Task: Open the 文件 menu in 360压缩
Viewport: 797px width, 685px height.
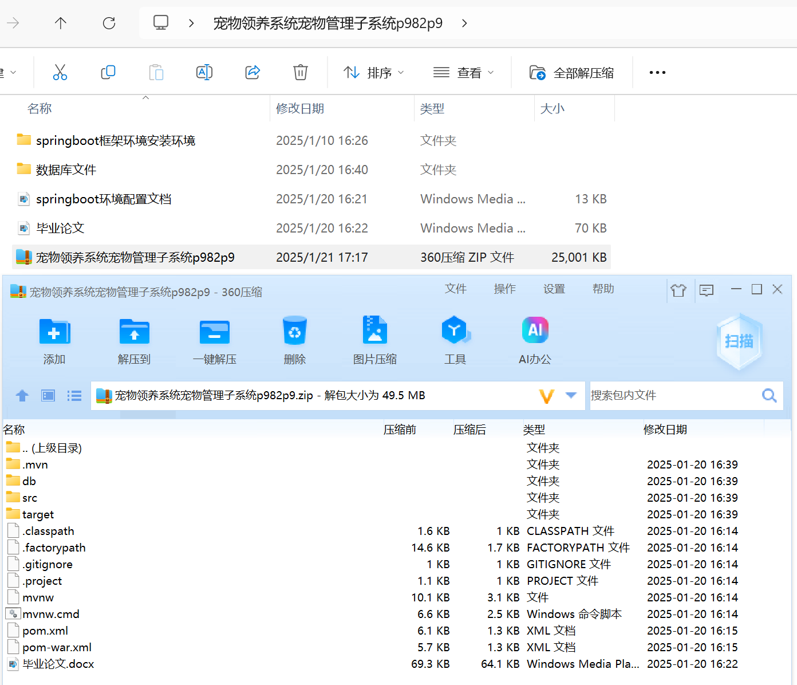Action: pos(456,289)
